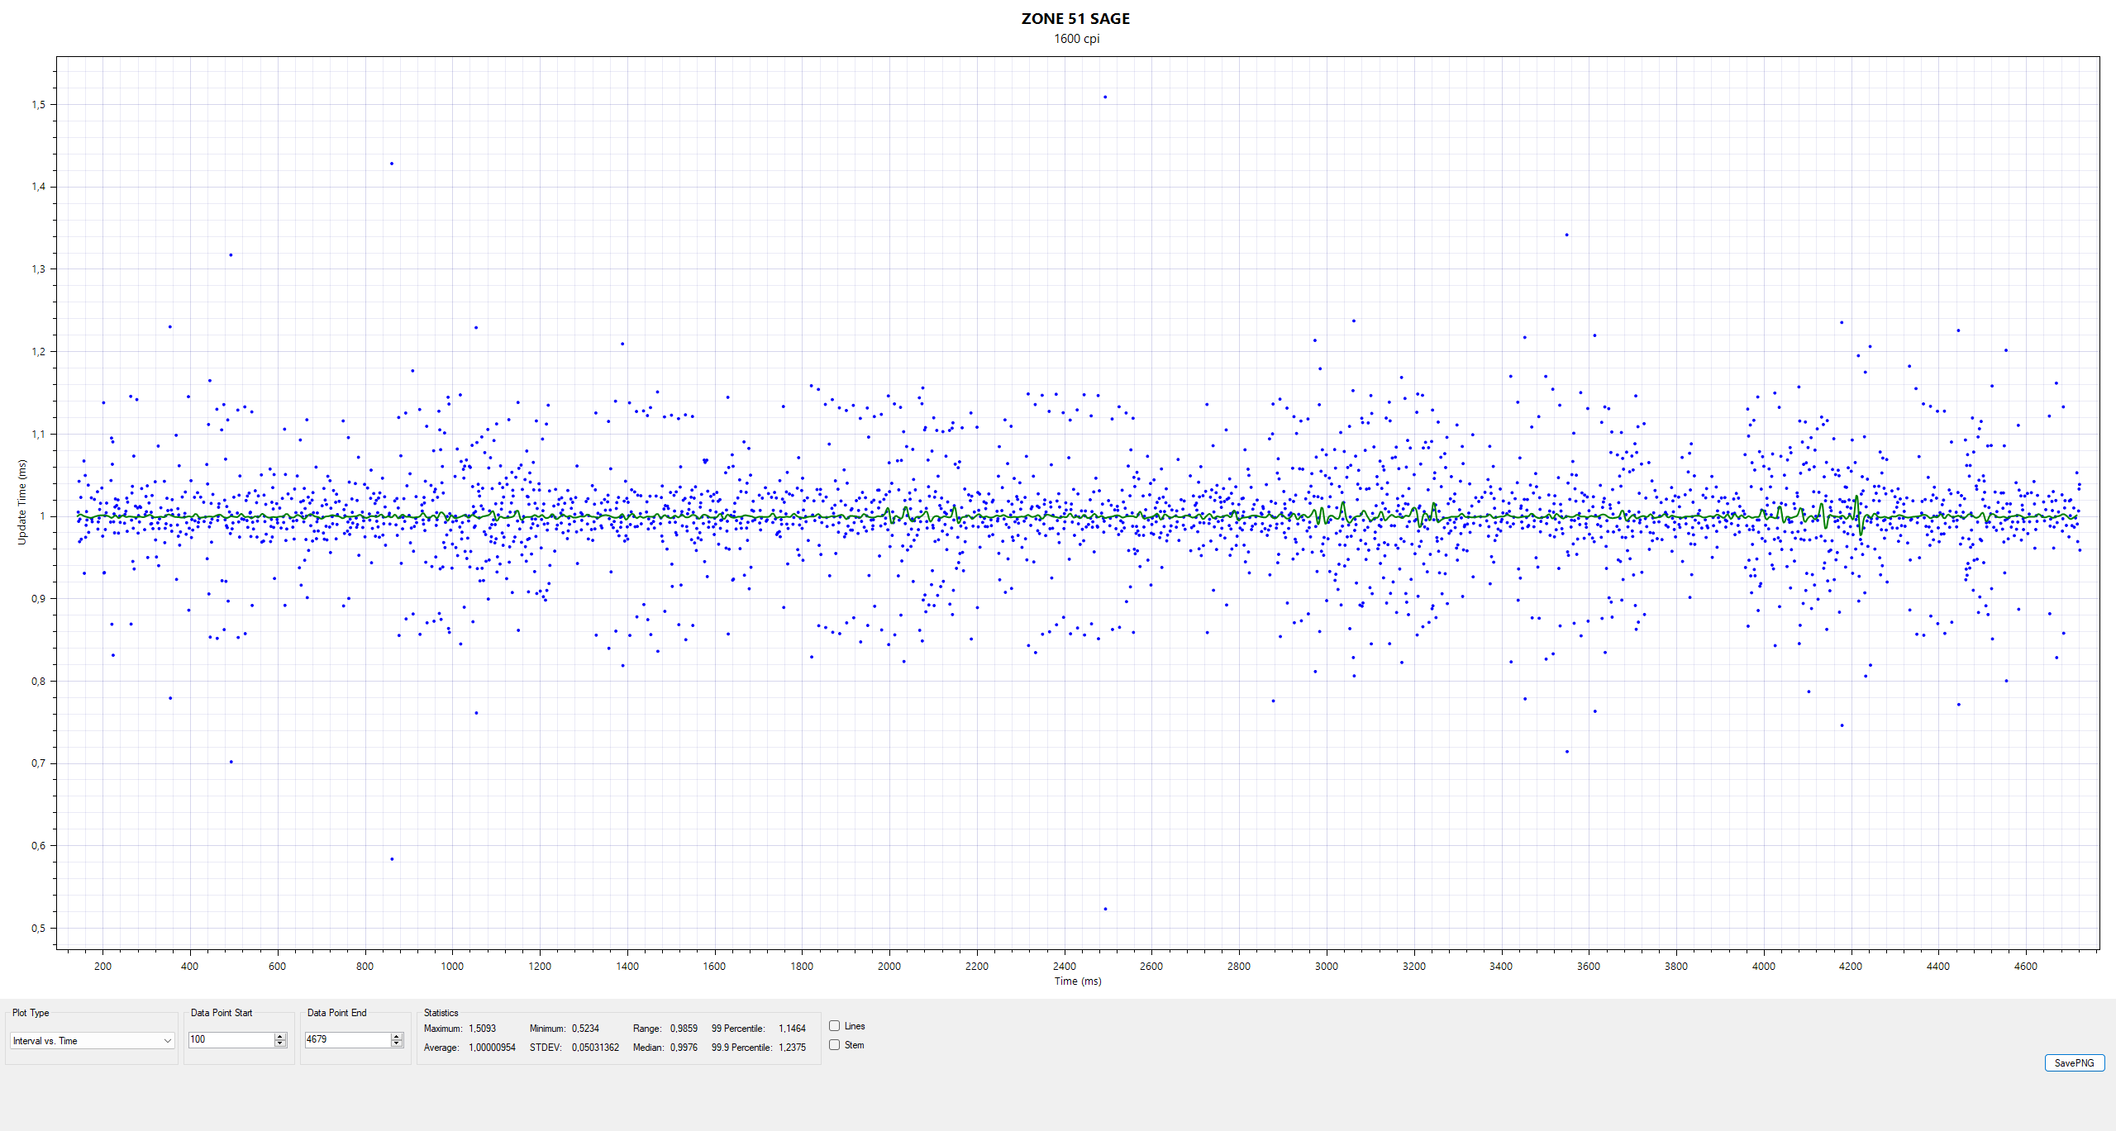Image resolution: width=2116 pixels, height=1131 pixels.
Task: Click the Data Point End input field
Action: click(x=348, y=1039)
